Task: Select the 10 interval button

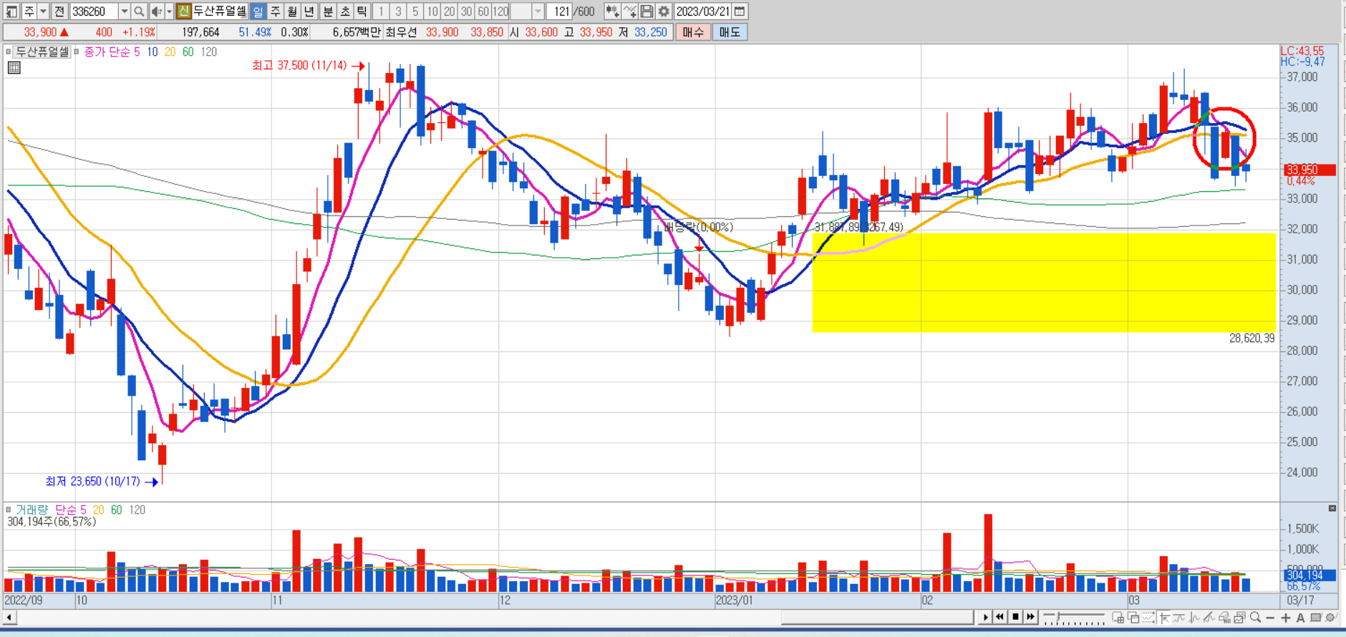Action: click(432, 11)
